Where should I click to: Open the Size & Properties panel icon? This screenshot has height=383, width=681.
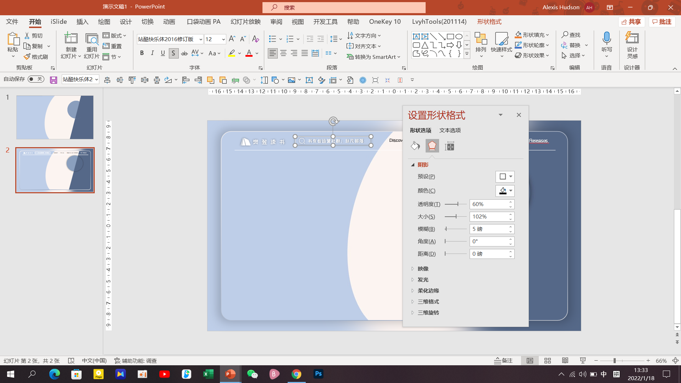click(x=449, y=146)
